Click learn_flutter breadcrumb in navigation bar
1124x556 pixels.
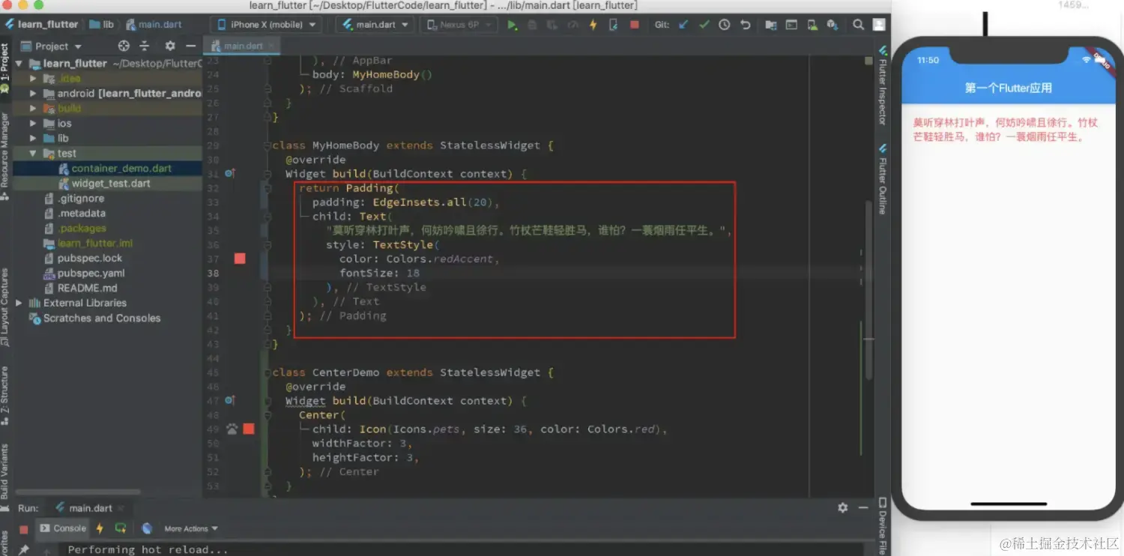pos(41,25)
